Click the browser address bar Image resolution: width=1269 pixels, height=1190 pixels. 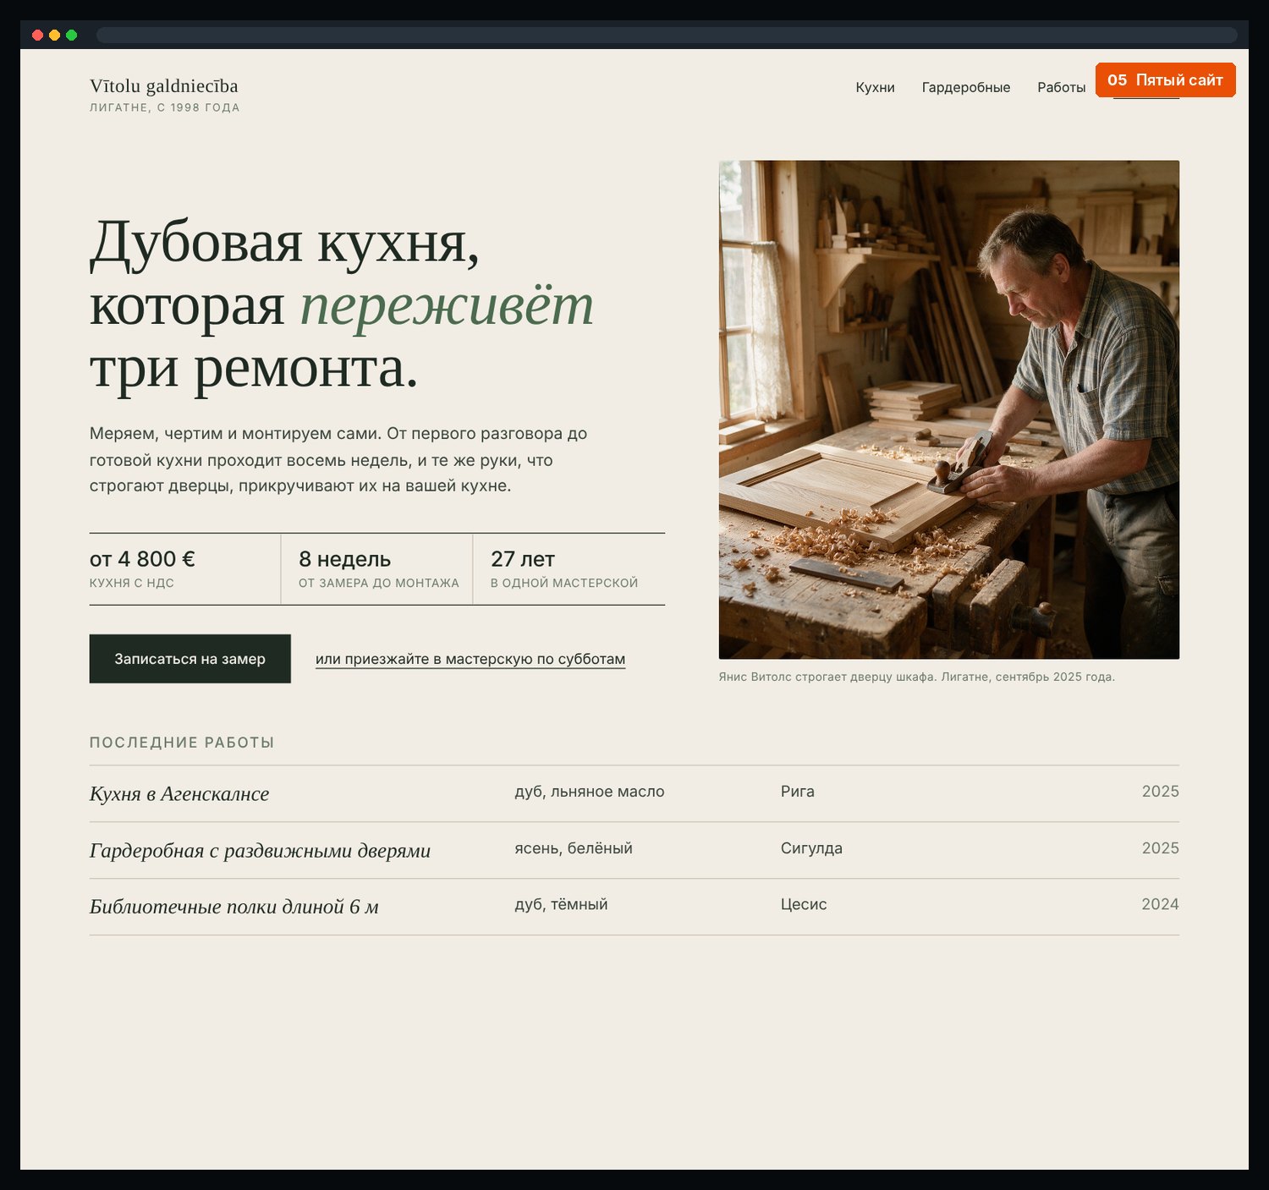[x=667, y=35]
